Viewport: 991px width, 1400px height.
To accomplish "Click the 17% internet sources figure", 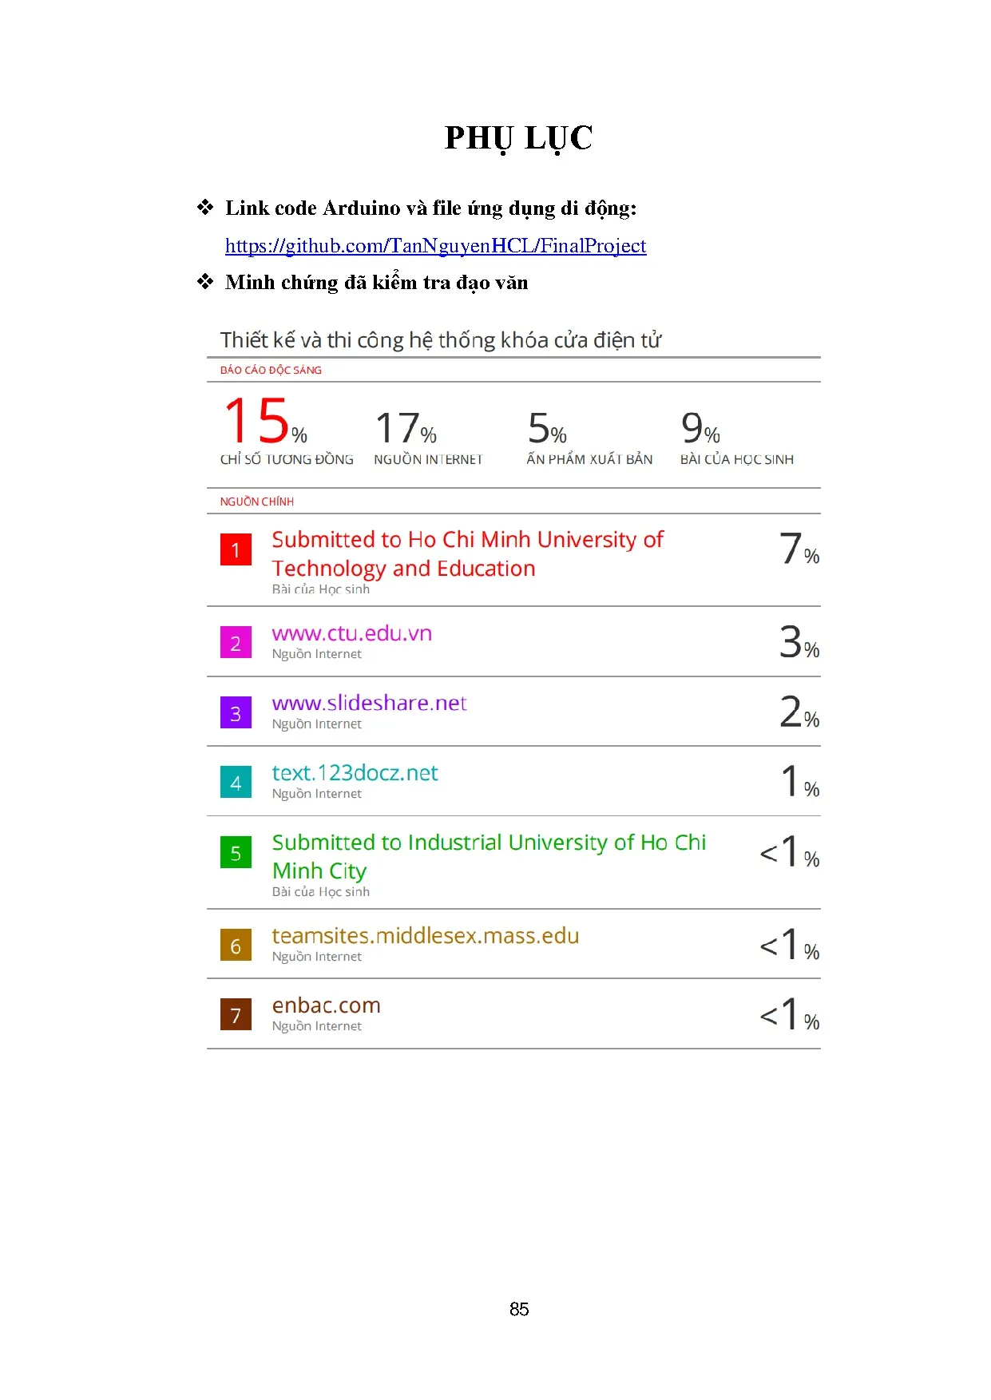I will pos(406,429).
